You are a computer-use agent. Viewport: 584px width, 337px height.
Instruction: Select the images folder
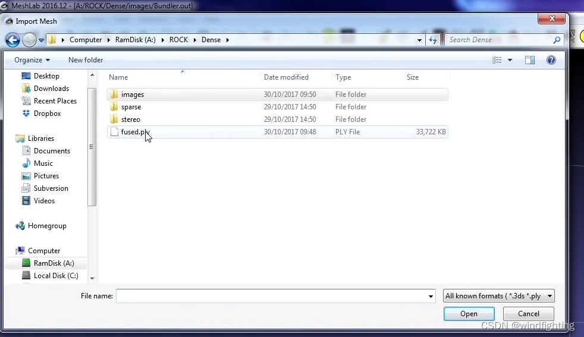(278, 95)
